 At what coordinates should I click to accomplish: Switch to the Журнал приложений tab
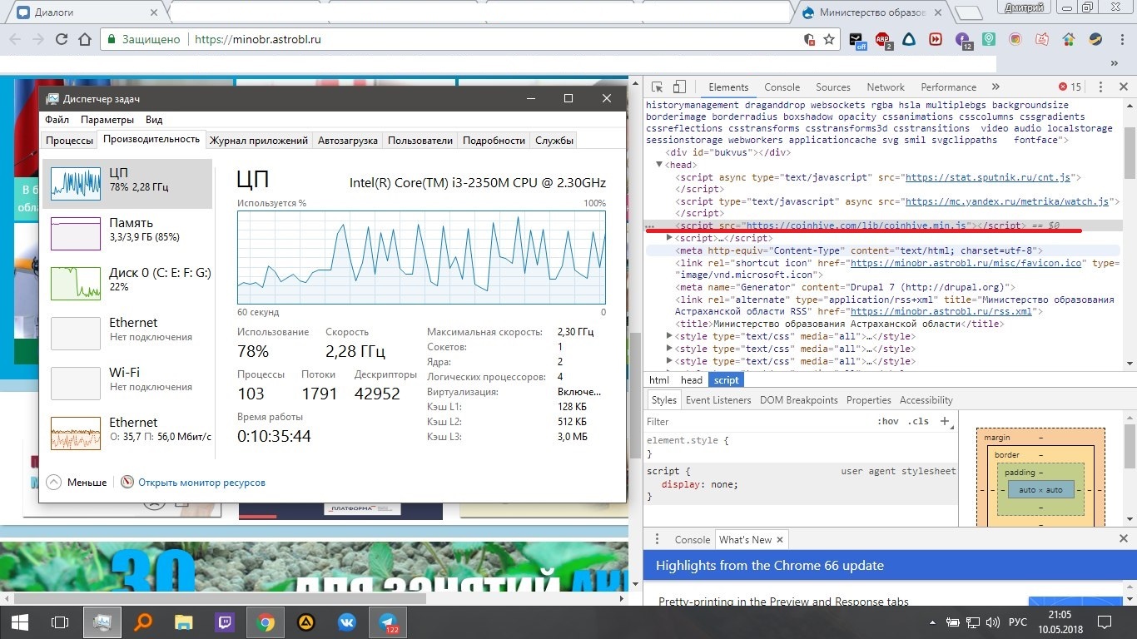259,141
